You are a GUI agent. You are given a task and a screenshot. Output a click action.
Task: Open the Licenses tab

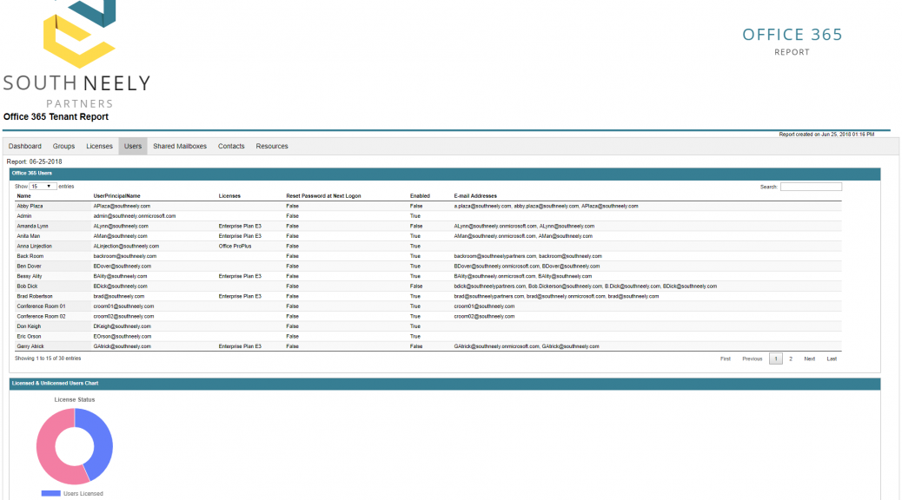point(100,146)
